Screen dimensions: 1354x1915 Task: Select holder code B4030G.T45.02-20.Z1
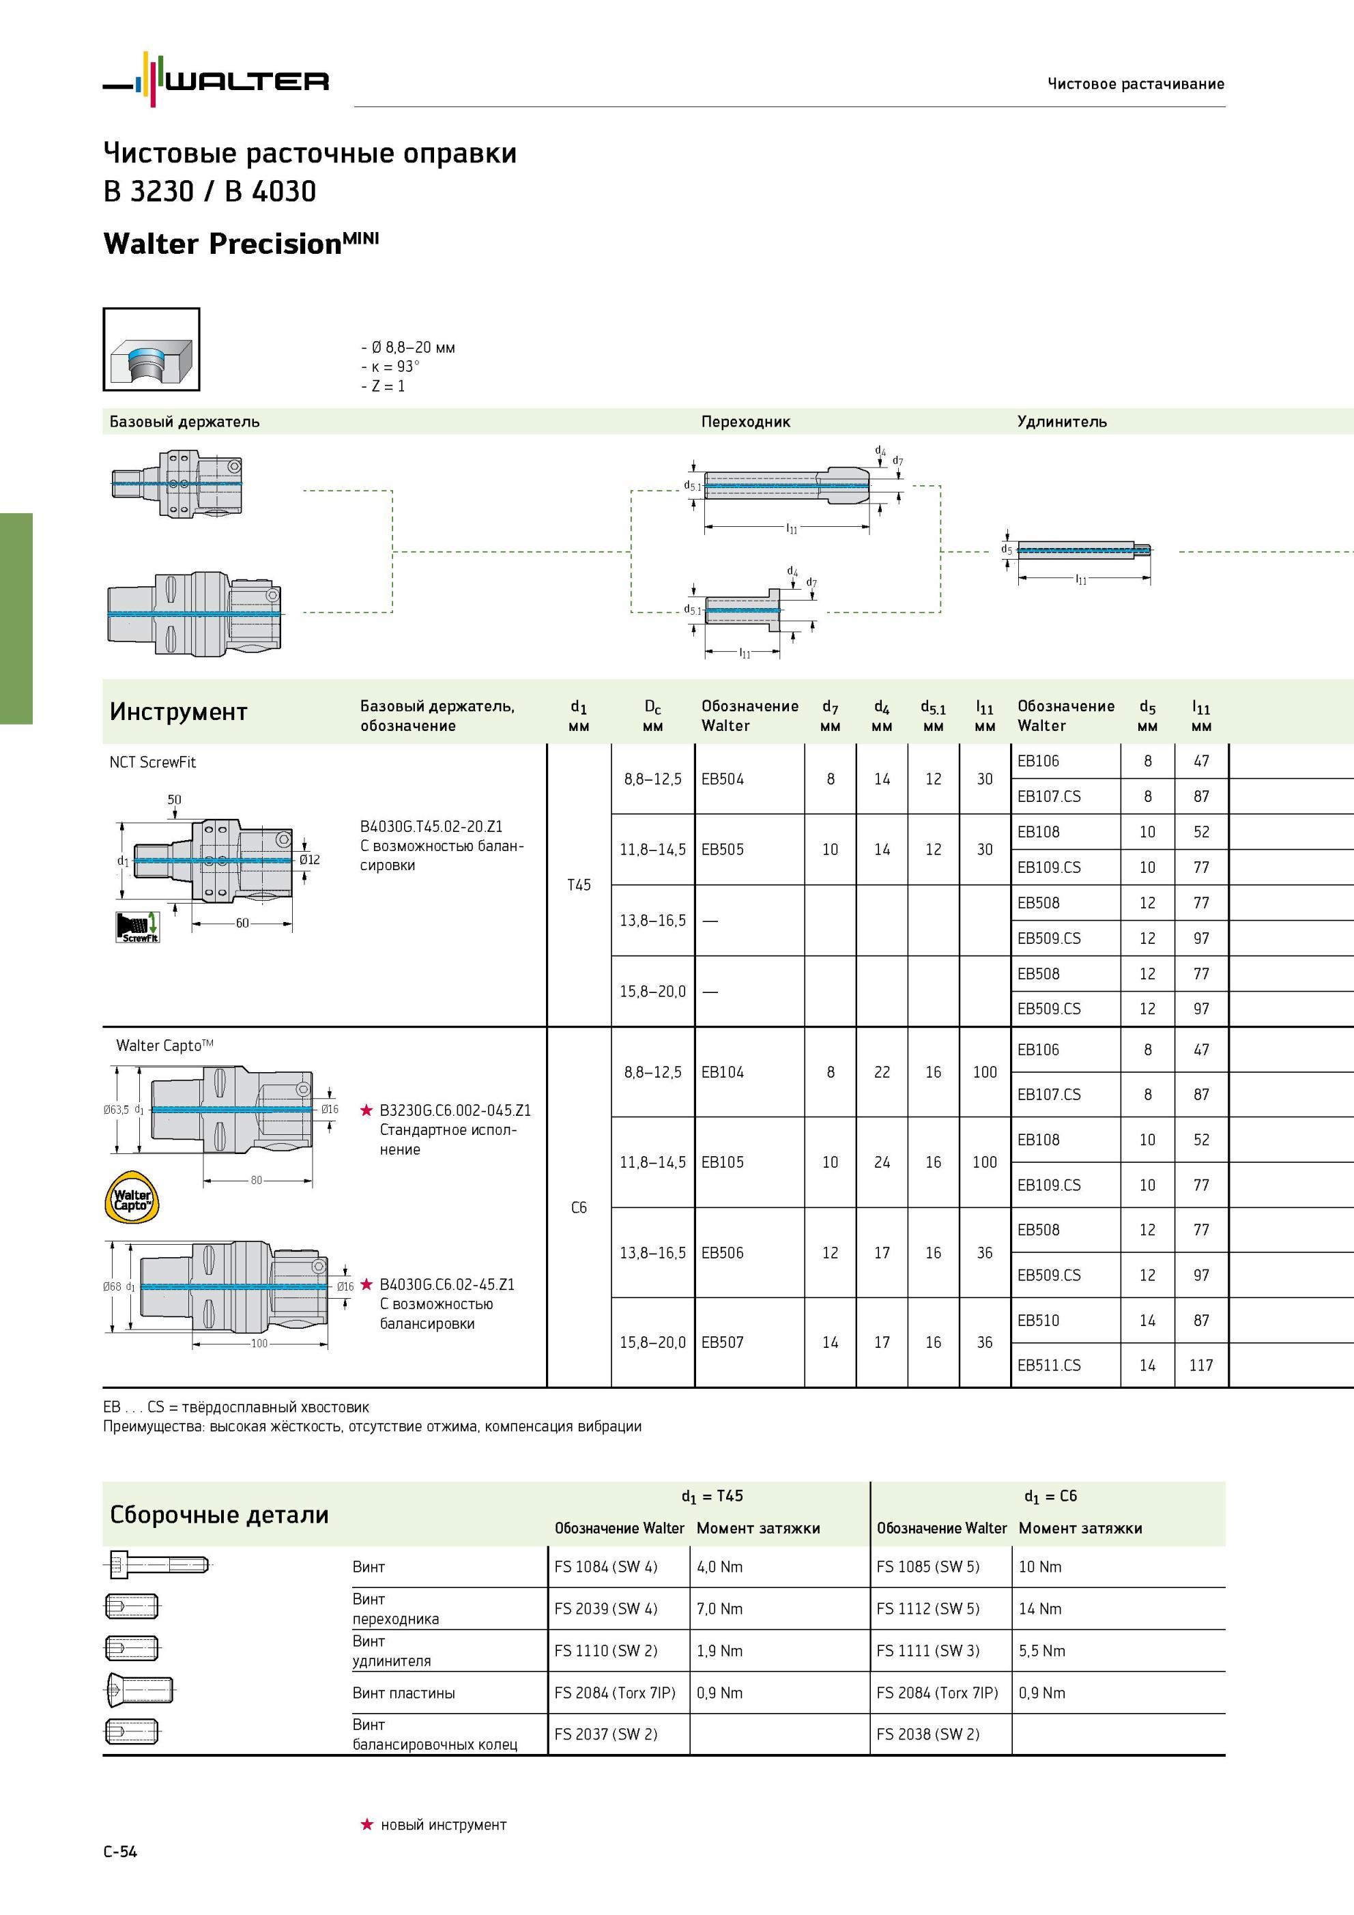(x=431, y=826)
